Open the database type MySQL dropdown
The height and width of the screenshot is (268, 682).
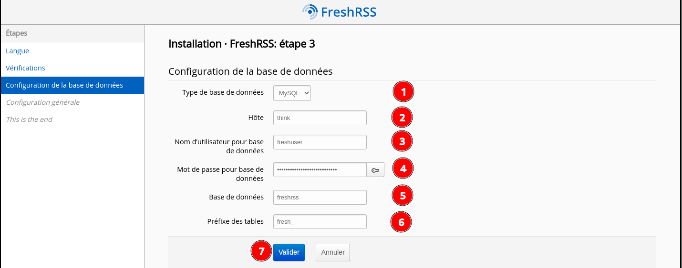(292, 93)
